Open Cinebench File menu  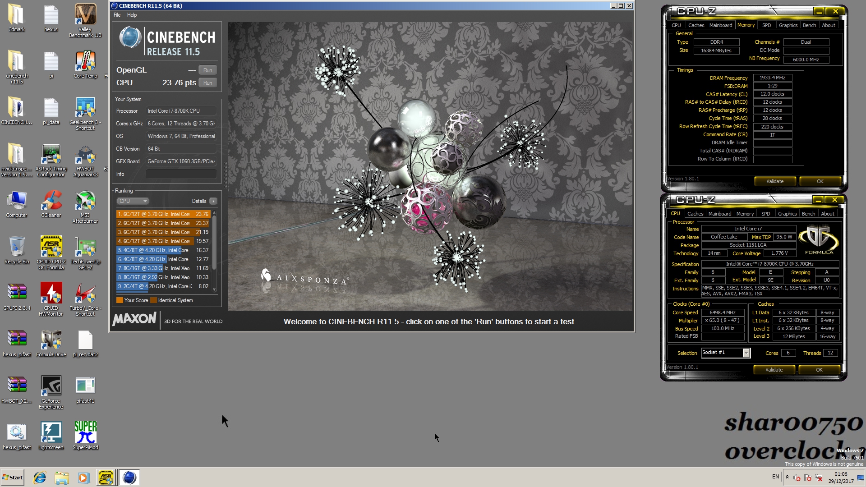coord(117,15)
